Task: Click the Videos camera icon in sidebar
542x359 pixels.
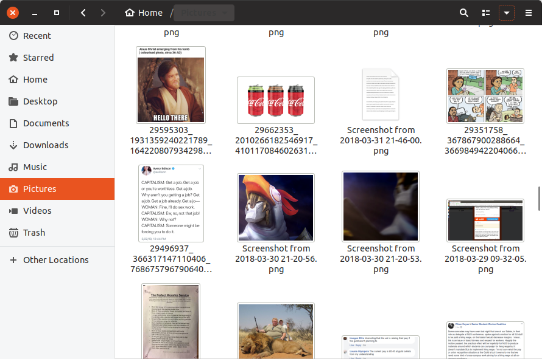Action: pos(13,211)
